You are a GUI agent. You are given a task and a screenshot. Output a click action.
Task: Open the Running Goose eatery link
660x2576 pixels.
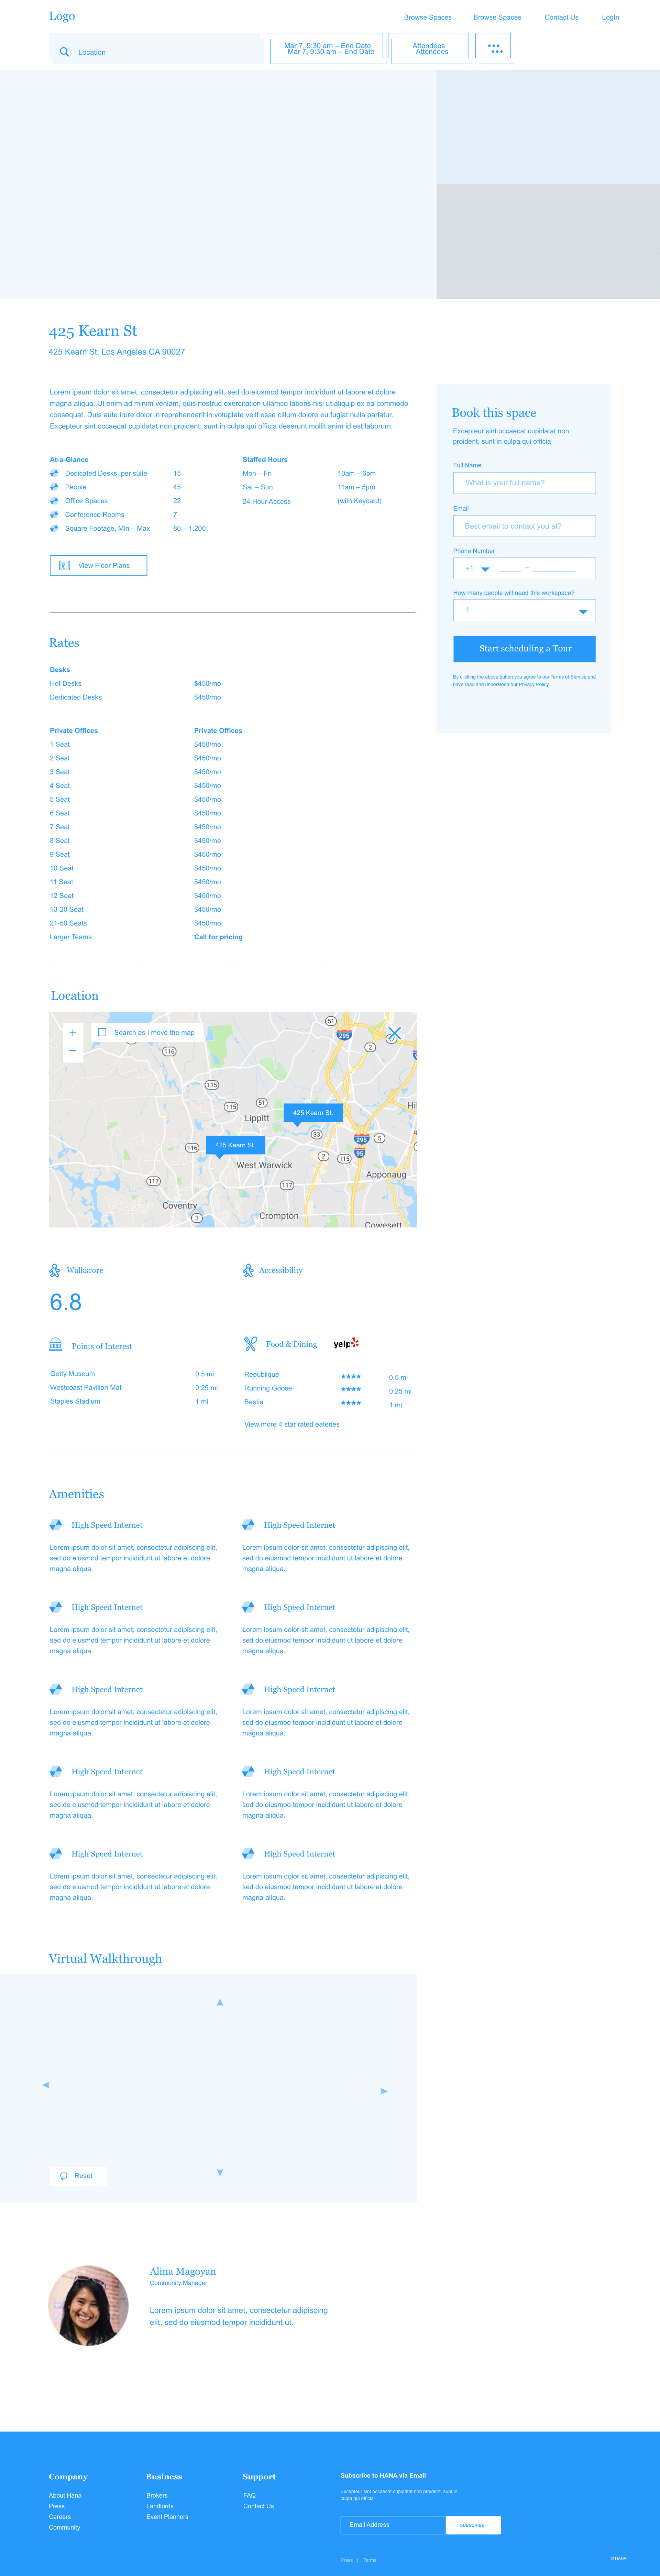coord(268,1388)
